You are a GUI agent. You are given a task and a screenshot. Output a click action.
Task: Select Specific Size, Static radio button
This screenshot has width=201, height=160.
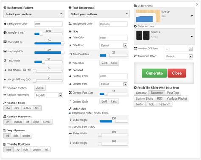point(70,127)
